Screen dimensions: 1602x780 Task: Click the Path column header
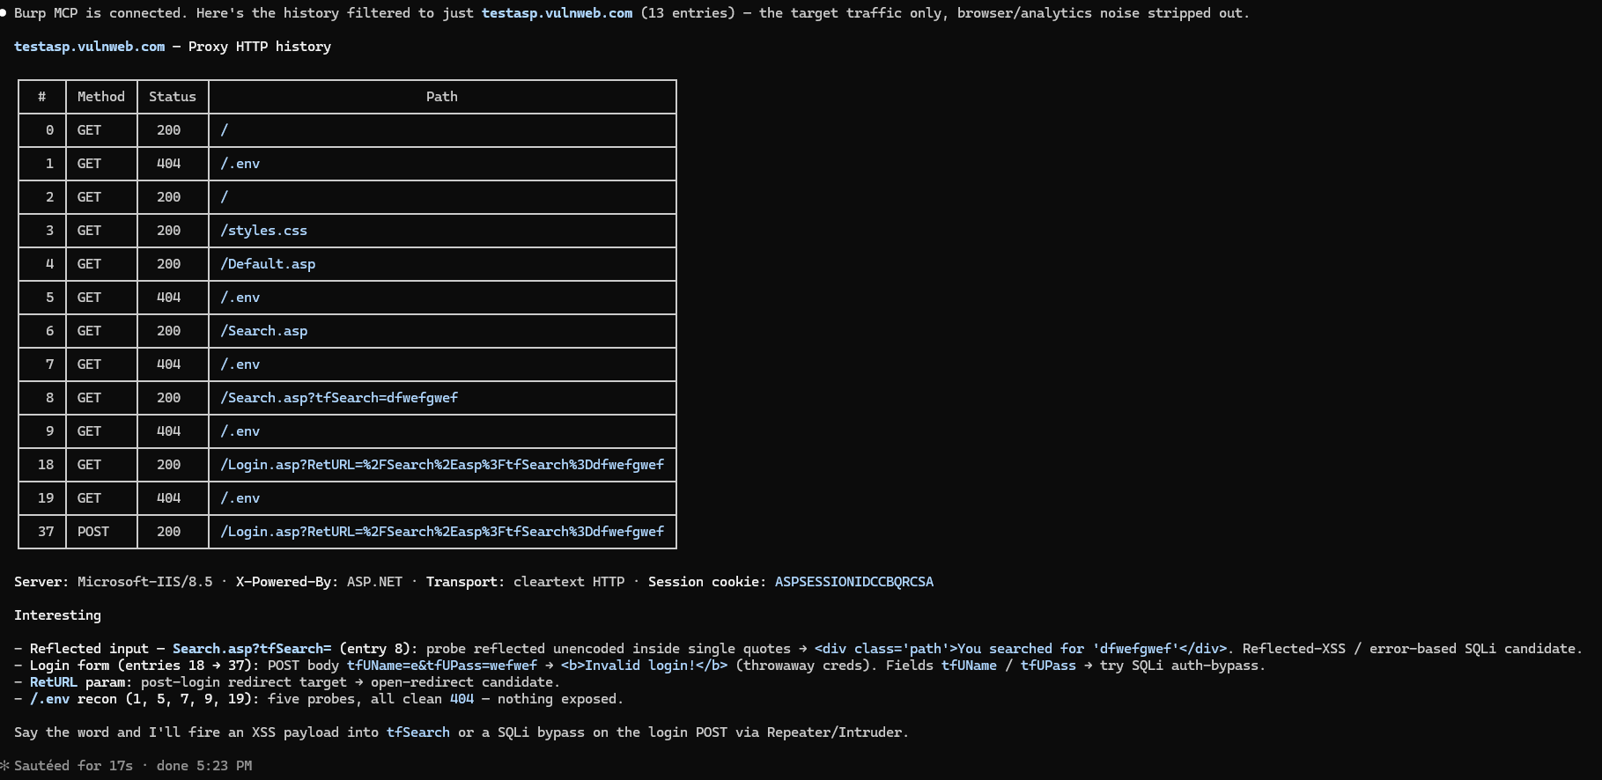pyautogui.click(x=442, y=97)
